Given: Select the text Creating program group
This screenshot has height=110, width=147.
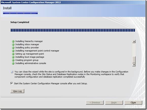Looking at the screenshot, I should 27,60.
